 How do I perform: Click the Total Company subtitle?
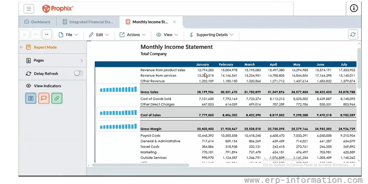pos(154,54)
